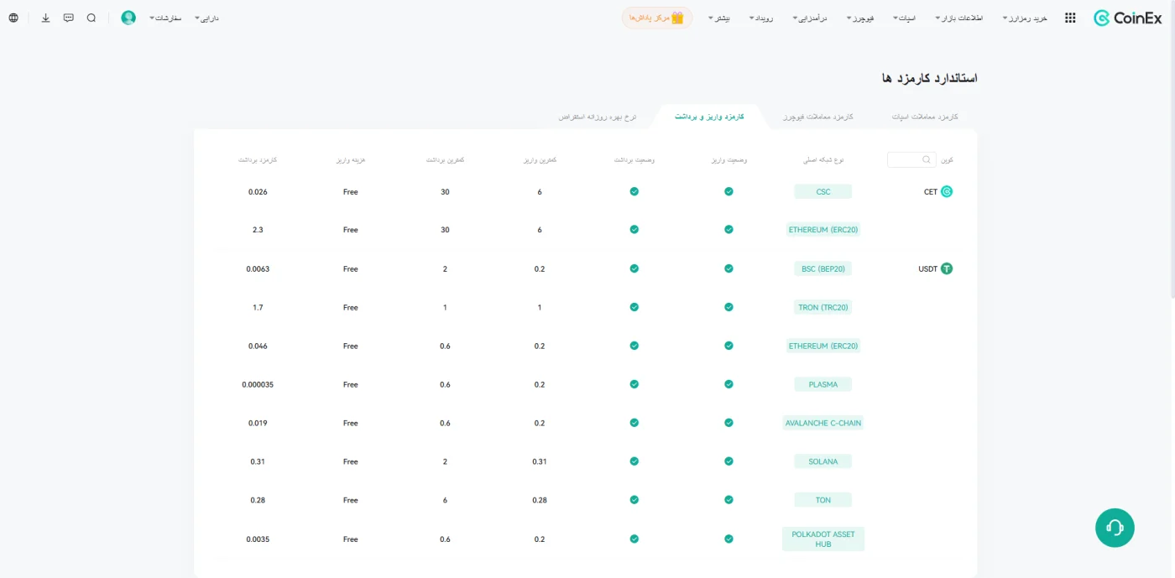Viewport: 1175px width, 578px height.
Task: Open the nine-dot apps grid
Action: coord(1070,18)
